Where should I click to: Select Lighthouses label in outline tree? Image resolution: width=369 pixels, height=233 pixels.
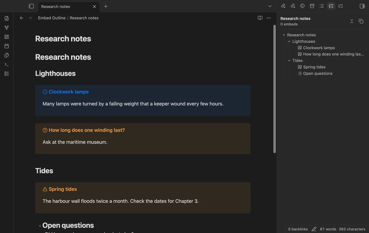click(304, 41)
